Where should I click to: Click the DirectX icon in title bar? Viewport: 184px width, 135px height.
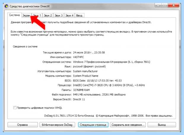click(7, 6)
